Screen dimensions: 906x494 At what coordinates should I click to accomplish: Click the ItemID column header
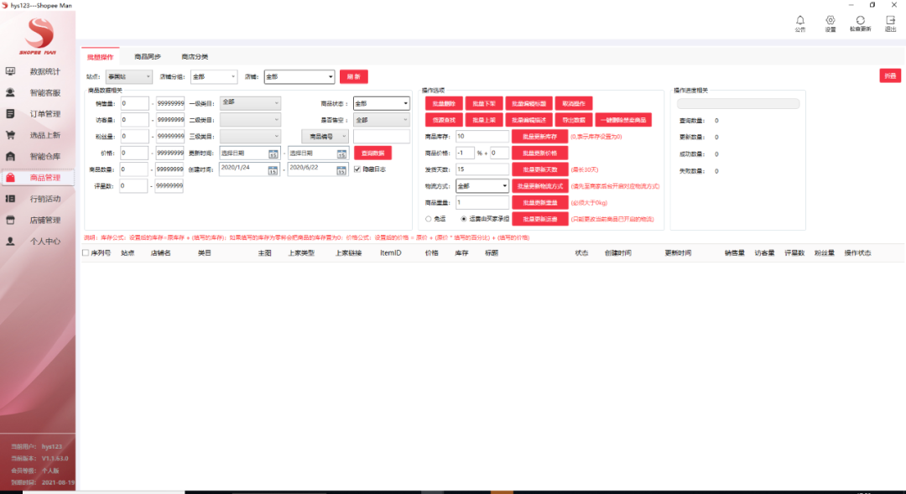point(391,252)
